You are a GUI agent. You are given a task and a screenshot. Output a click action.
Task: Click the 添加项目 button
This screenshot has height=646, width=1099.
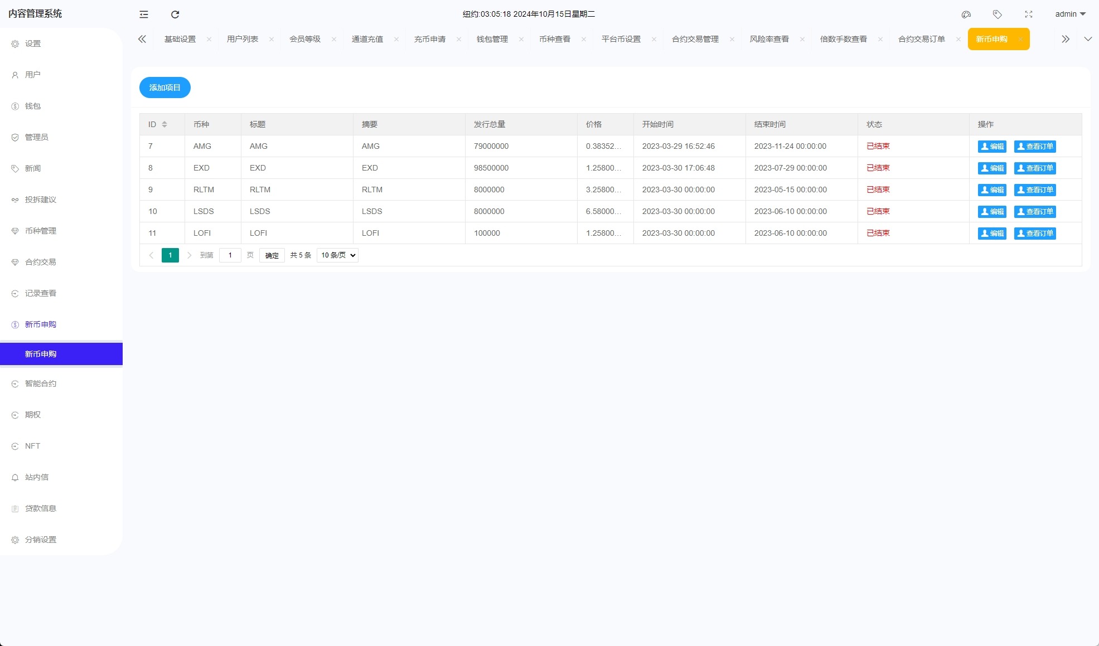(165, 88)
